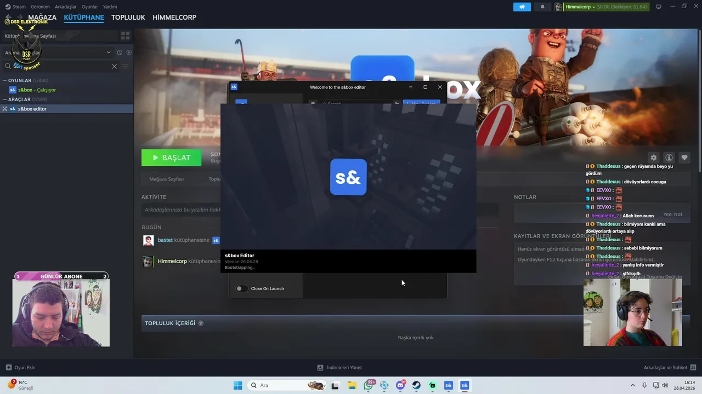Click the ready-to-play filter icon
This screenshot has width=702, height=394.
point(129,53)
